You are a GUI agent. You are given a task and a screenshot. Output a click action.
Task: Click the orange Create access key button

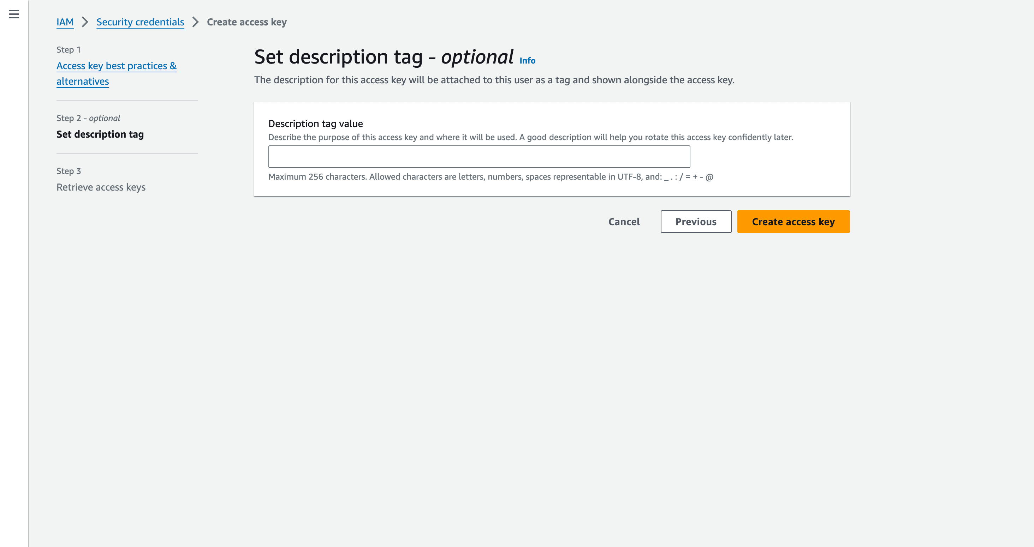(793, 222)
